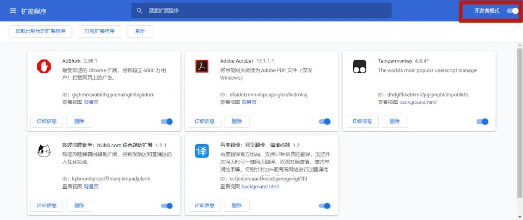
Task: Click the Tampermonkey 4.8.41 title text
Action: (x=403, y=61)
